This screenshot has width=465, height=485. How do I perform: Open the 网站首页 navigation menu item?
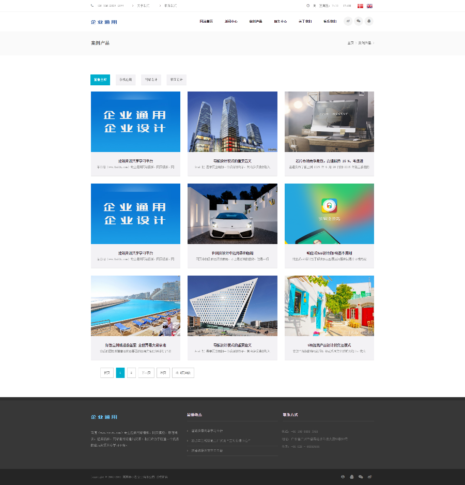tap(206, 21)
